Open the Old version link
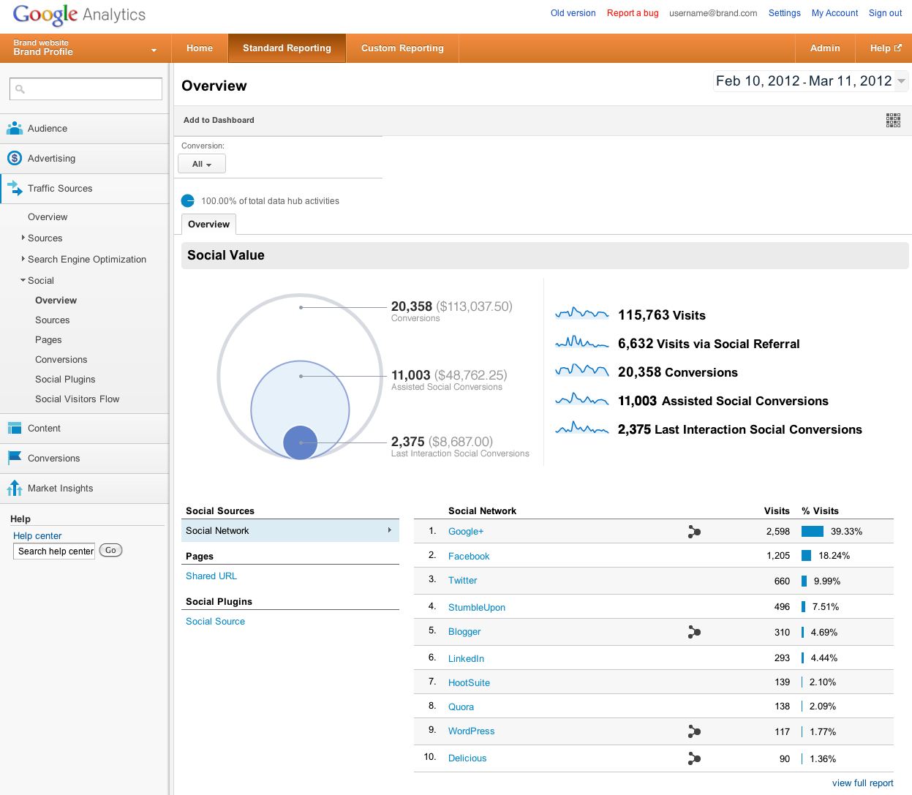 click(573, 13)
